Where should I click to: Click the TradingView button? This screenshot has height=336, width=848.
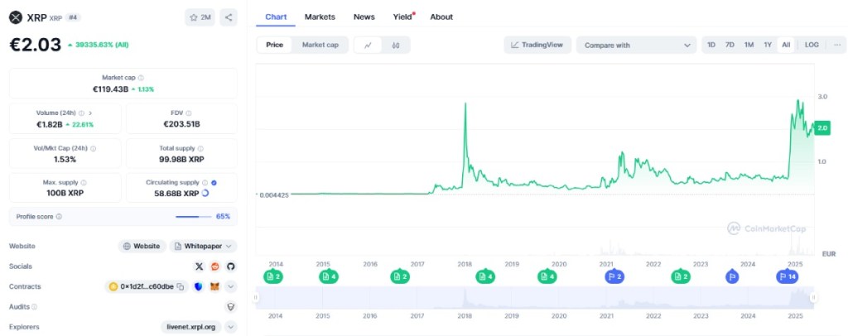(x=537, y=45)
